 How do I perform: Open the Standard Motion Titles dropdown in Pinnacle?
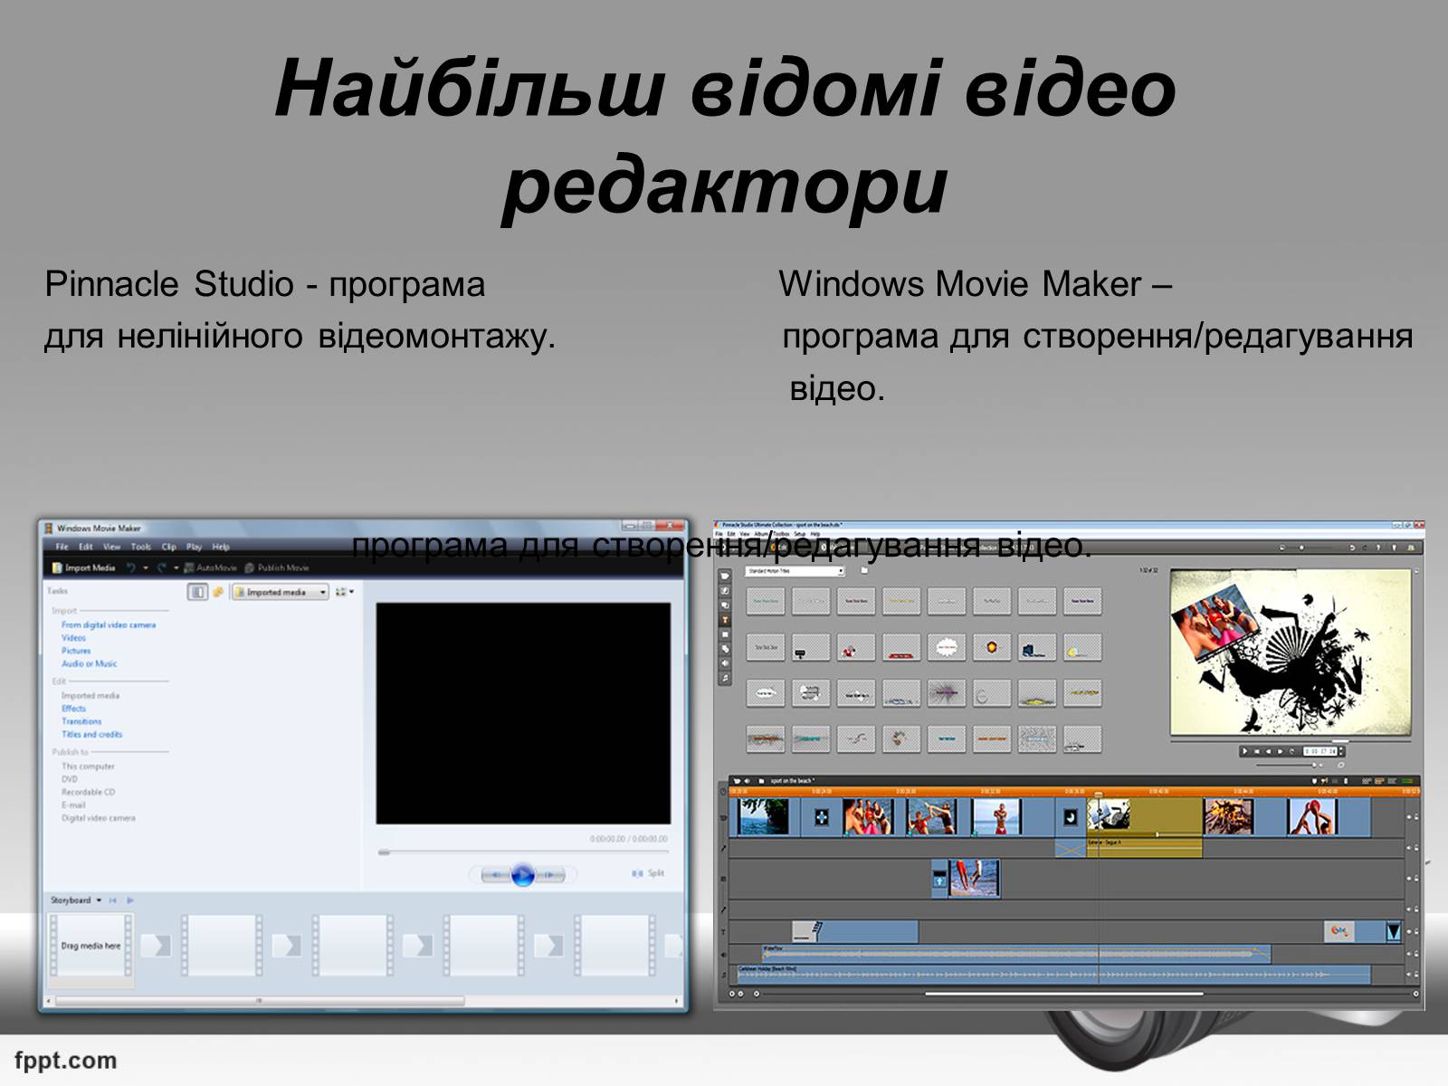click(795, 571)
